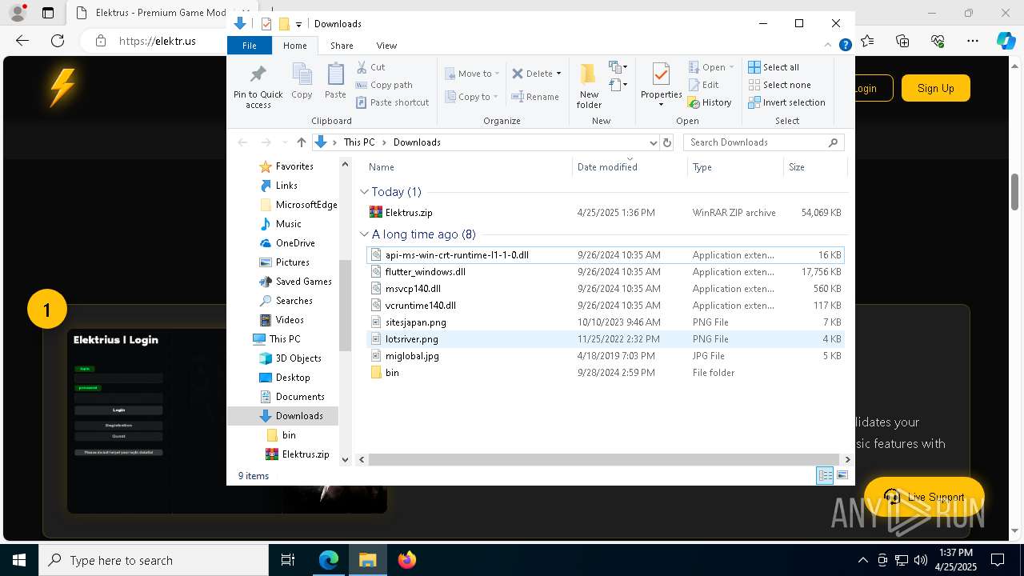Viewport: 1024px width, 576px height.
Task: Switch to the View ribbon tab
Action: [x=386, y=46]
